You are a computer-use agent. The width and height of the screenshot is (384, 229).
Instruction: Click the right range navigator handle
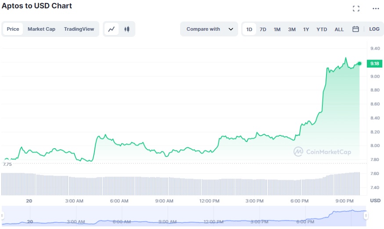(x=366, y=215)
